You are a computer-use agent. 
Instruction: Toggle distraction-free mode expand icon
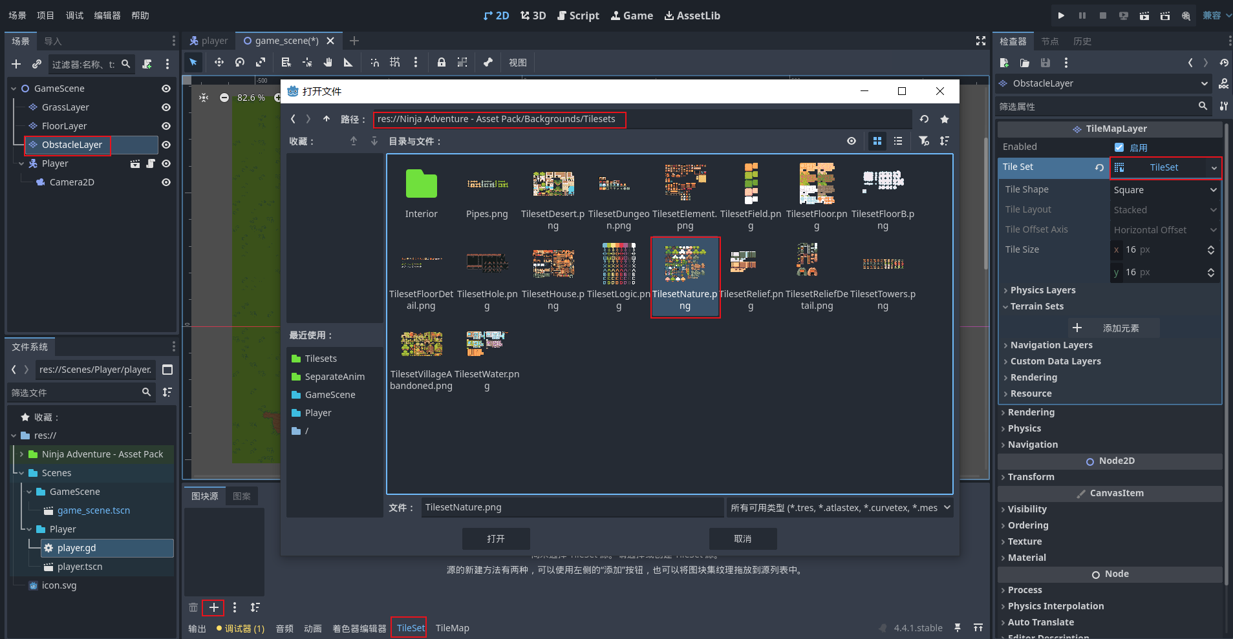[981, 41]
